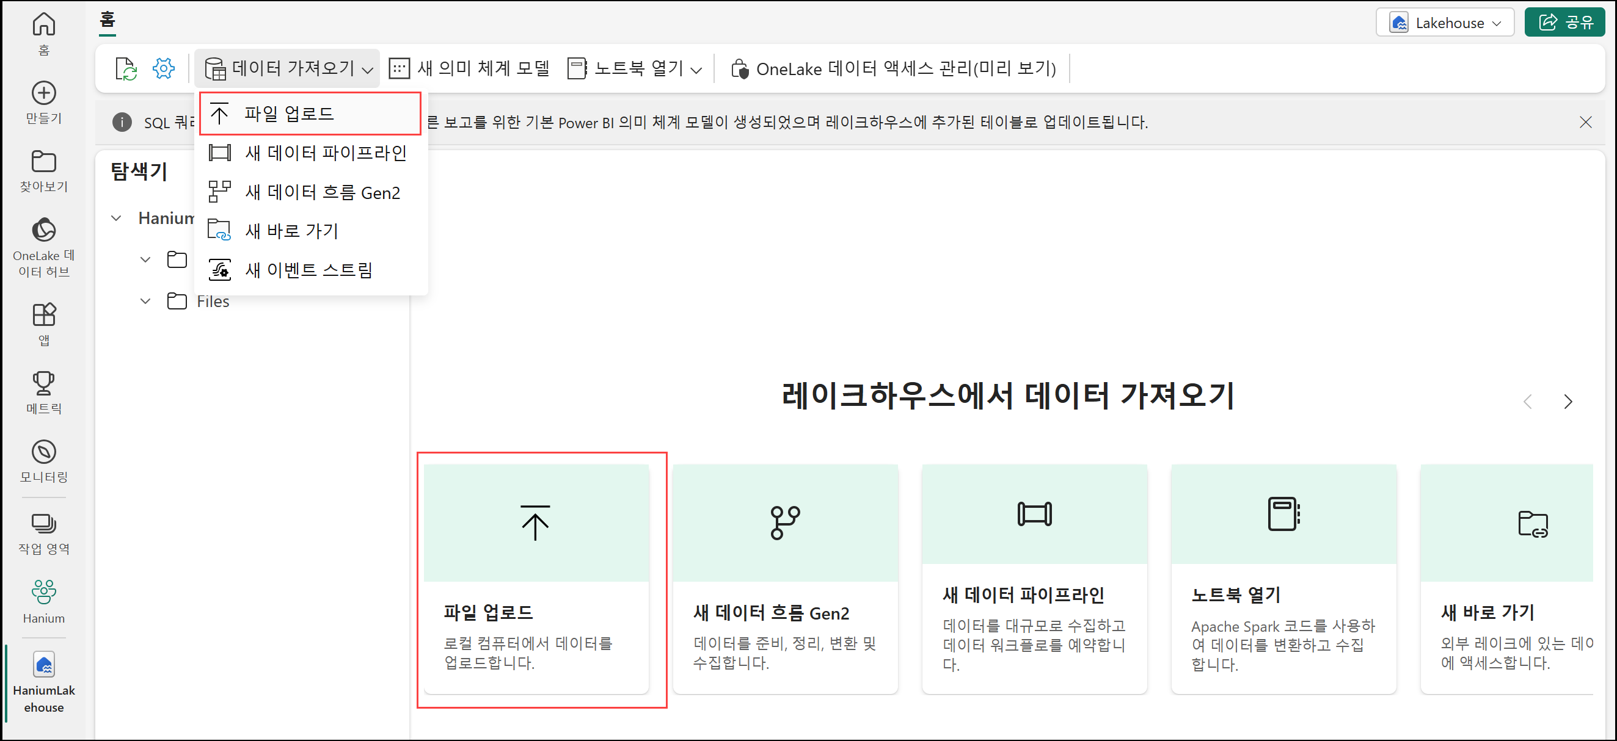Expand the 데이터 가져오기 dropdown
This screenshot has height=741, width=1617.
pos(288,68)
